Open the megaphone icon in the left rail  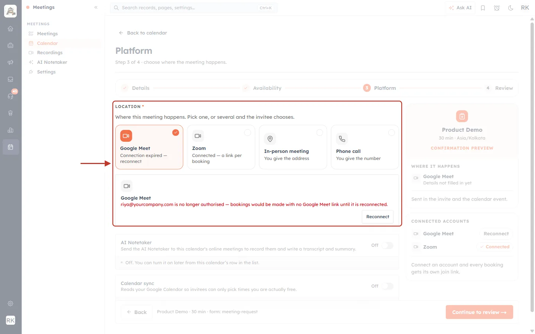coord(10,62)
